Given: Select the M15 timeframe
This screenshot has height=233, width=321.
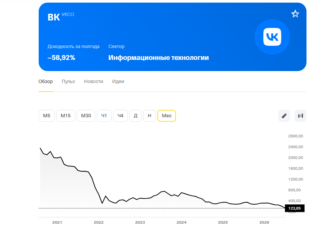Looking at the screenshot, I should tap(65, 116).
